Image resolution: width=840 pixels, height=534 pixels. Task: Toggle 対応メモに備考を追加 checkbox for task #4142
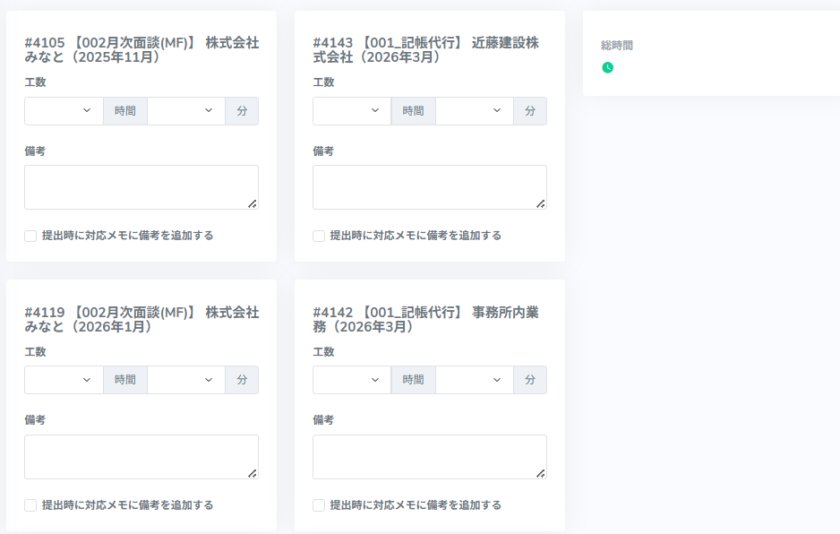click(x=319, y=505)
